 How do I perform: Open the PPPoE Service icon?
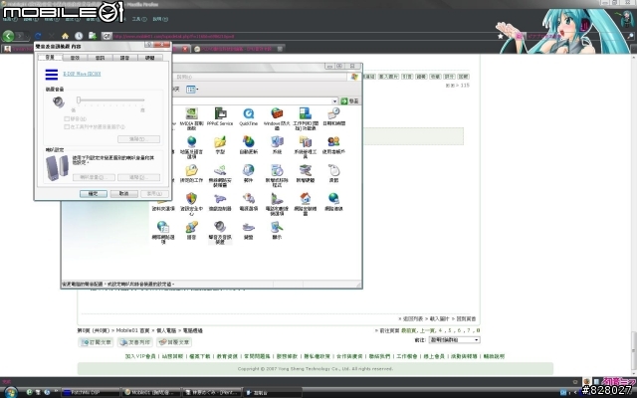[220, 116]
